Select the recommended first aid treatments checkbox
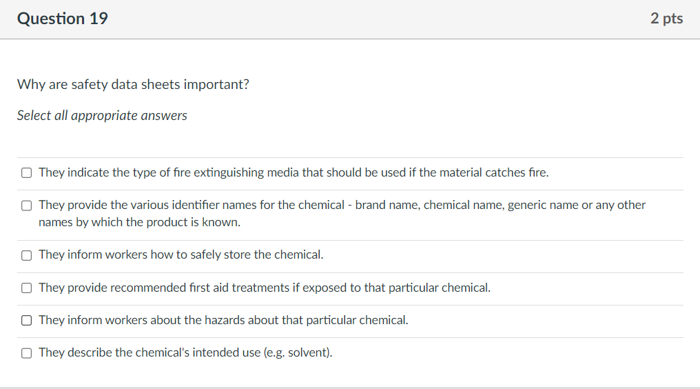700x389 pixels. pyautogui.click(x=26, y=288)
